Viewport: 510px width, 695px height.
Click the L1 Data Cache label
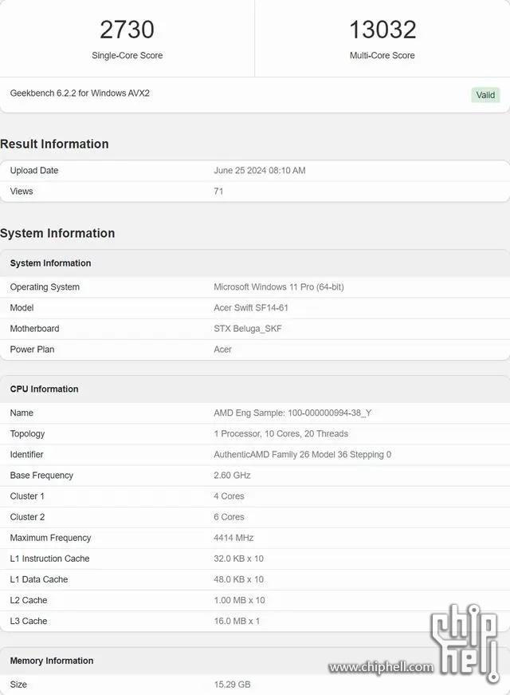point(39,580)
